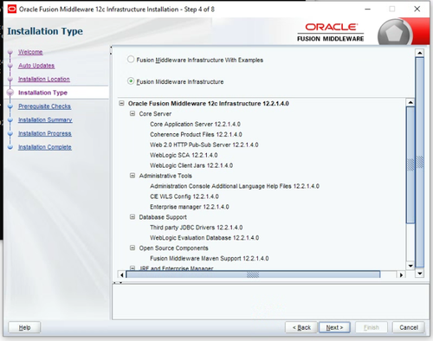This screenshot has height=341, width=433.
Task: Open Installation Summary step
Action: [45, 119]
